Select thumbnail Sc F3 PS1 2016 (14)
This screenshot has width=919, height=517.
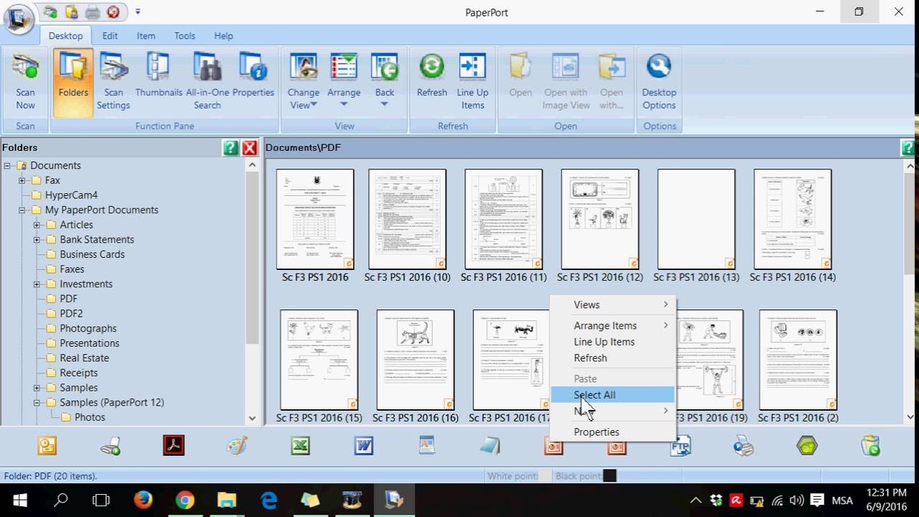coord(793,219)
